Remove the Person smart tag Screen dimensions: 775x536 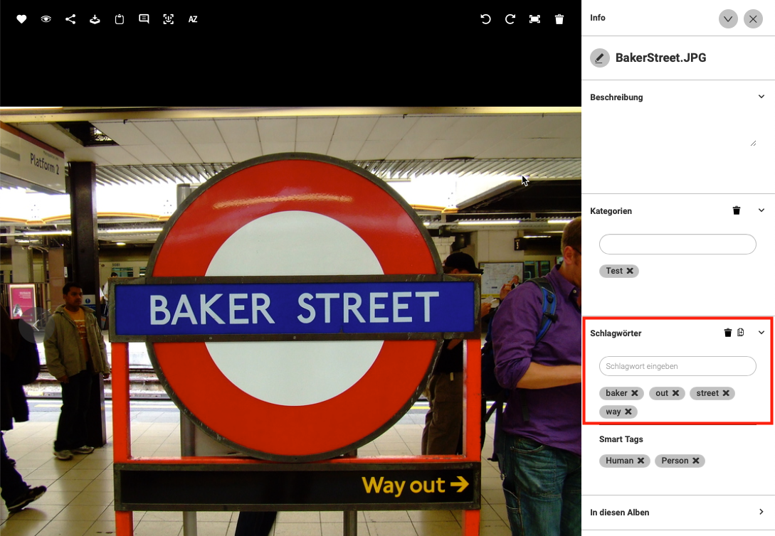(696, 461)
